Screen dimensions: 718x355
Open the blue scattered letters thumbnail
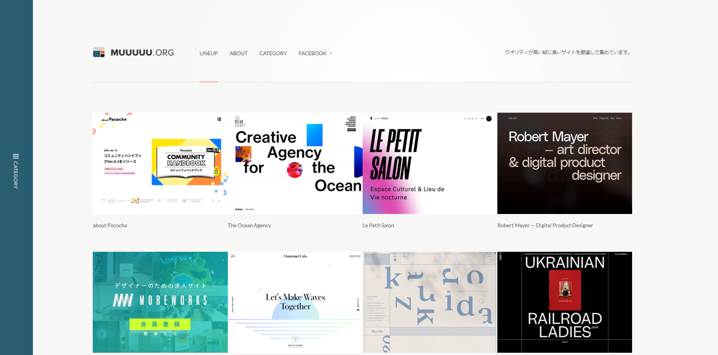pyautogui.click(x=430, y=302)
